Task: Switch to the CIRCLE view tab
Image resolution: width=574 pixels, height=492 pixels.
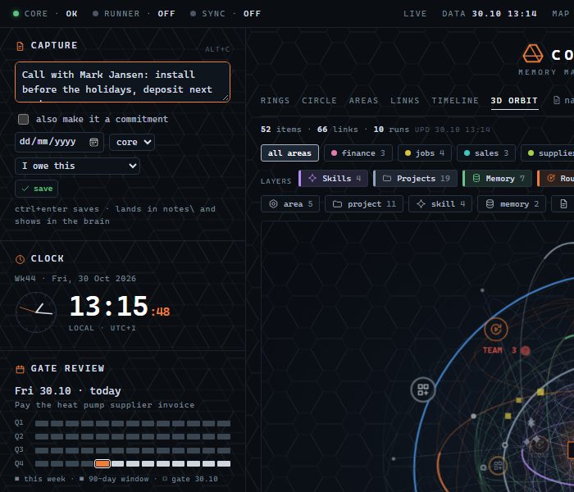Action: coord(319,101)
